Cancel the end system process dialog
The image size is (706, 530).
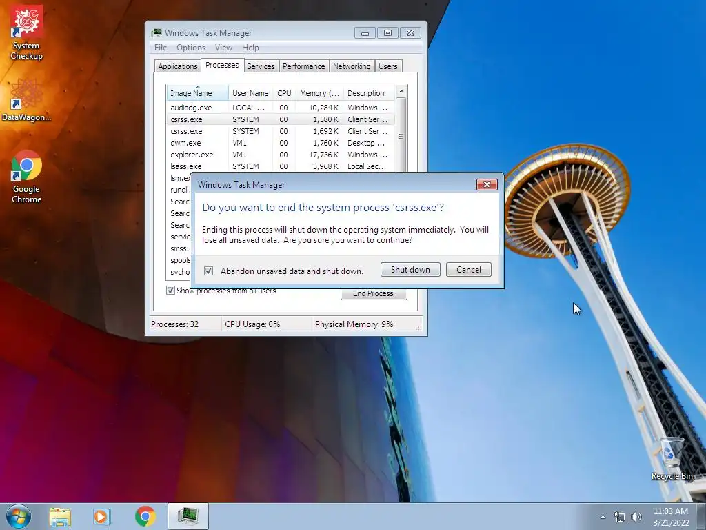pos(468,270)
